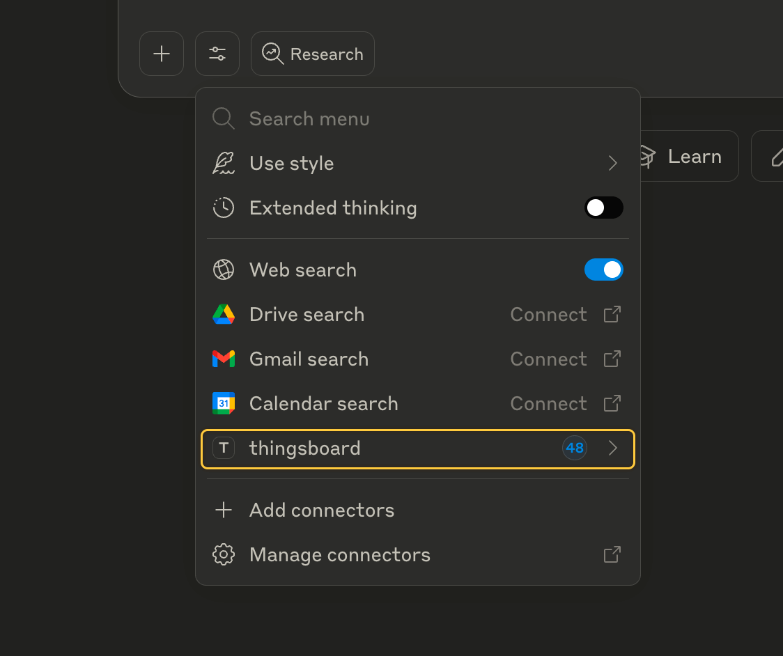The height and width of the screenshot is (656, 783).
Task: Select Add connectors menu item
Action: click(x=322, y=510)
